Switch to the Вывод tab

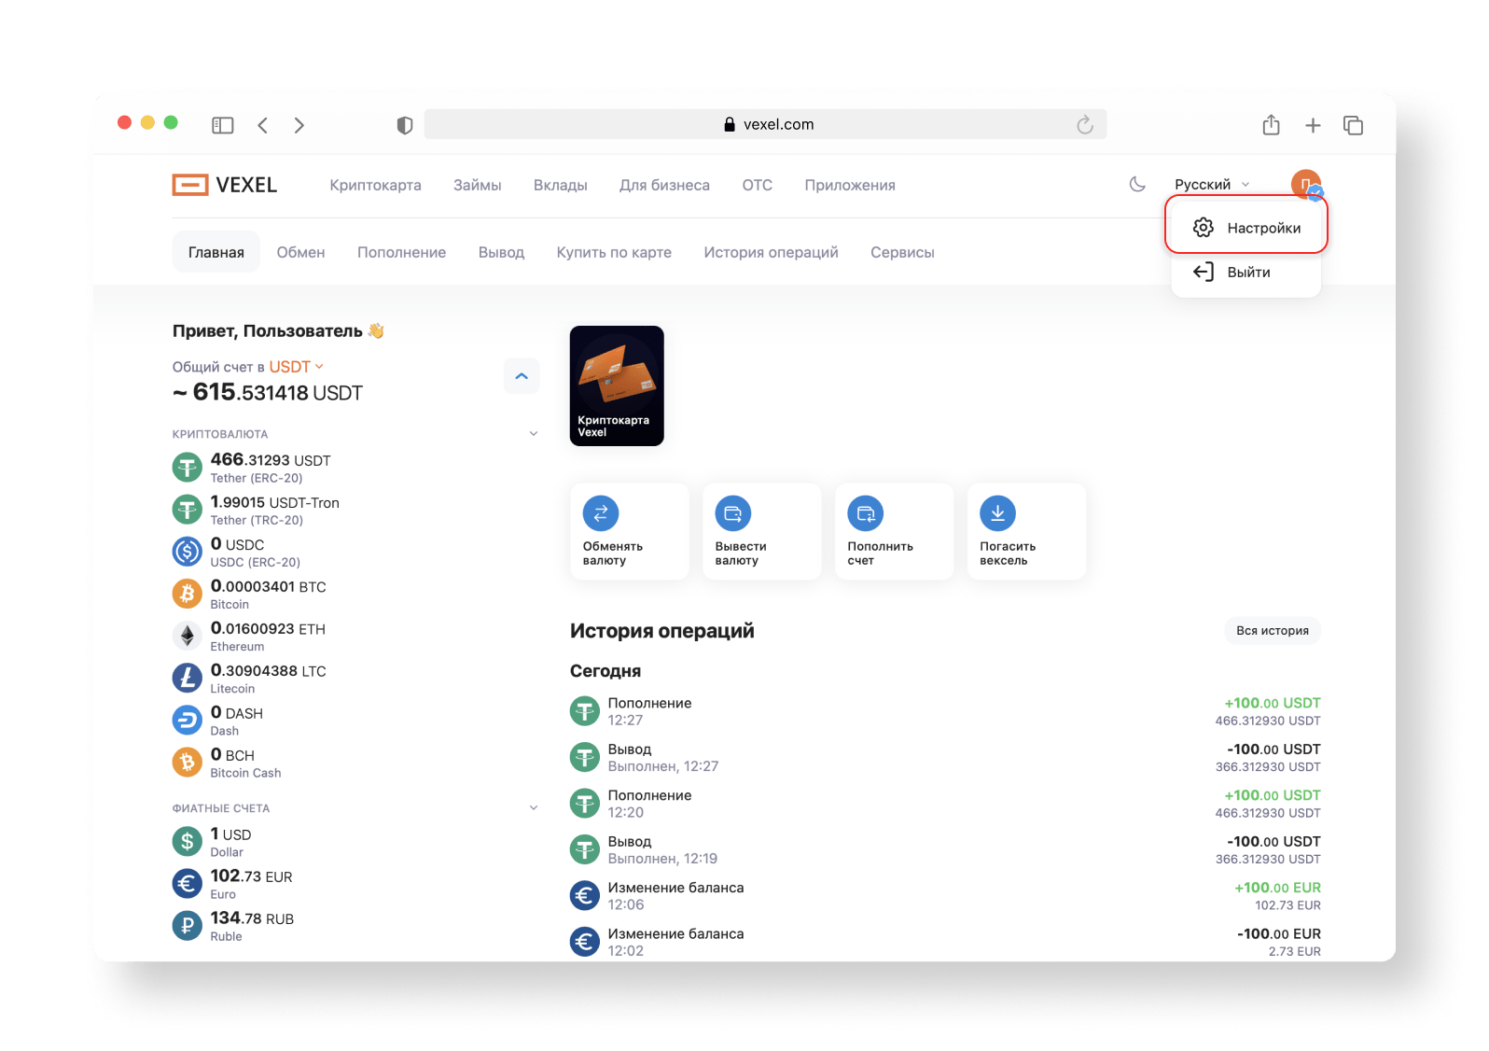click(x=501, y=252)
